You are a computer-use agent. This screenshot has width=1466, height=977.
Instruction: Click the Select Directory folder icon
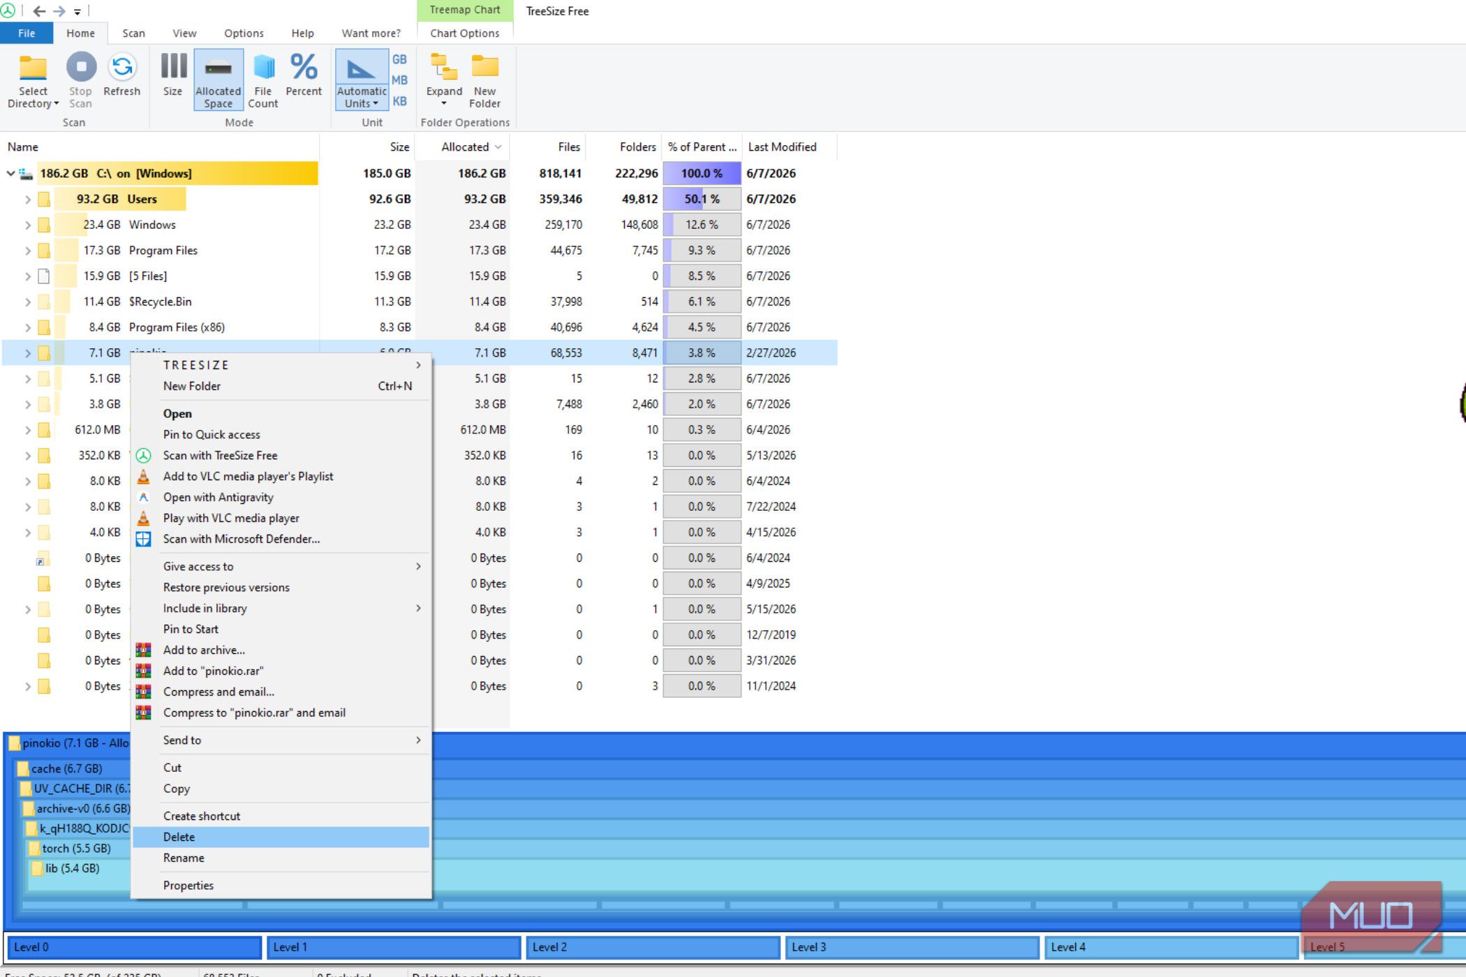[33, 68]
